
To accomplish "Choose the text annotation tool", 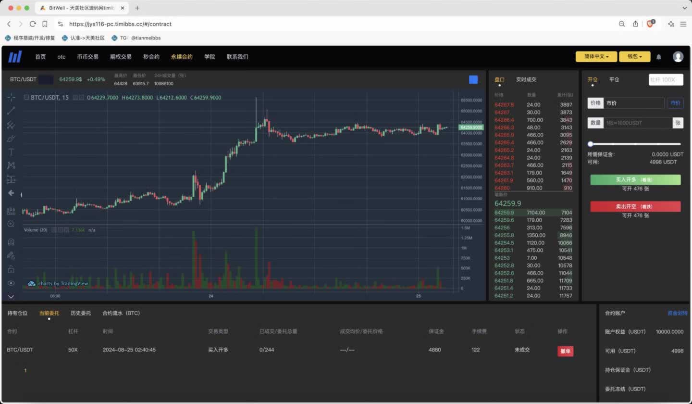I will (x=11, y=152).
